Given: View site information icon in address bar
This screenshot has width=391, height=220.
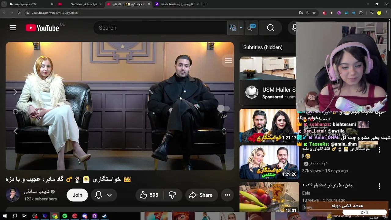Looking at the screenshot, I should pyautogui.click(x=28, y=13).
